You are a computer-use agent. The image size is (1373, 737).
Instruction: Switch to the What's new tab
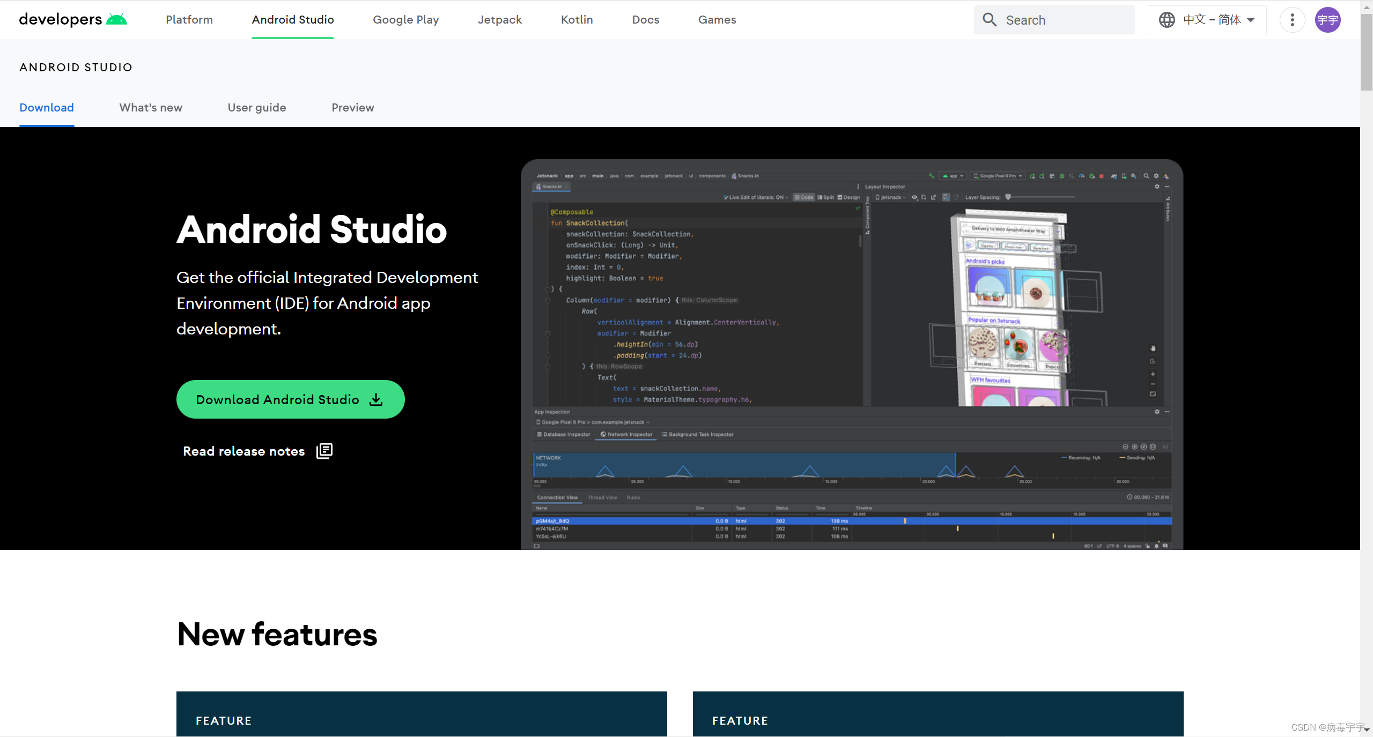(151, 108)
